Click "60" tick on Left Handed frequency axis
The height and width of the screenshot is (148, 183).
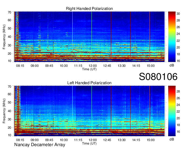[x=9, y=94]
